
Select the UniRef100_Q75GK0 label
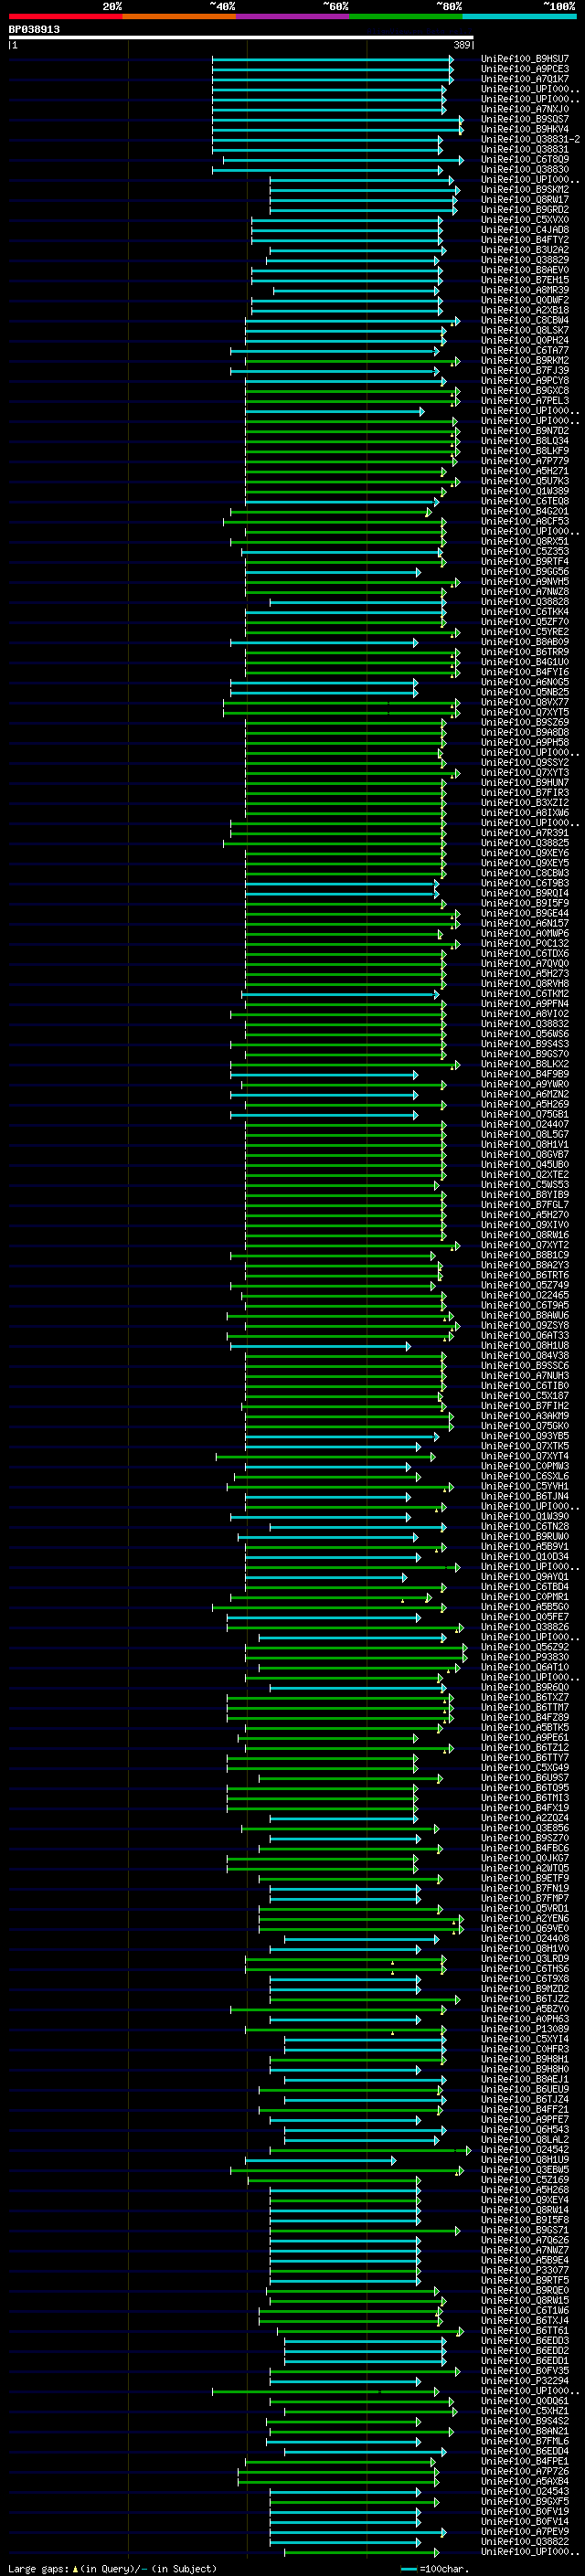[524, 1426]
